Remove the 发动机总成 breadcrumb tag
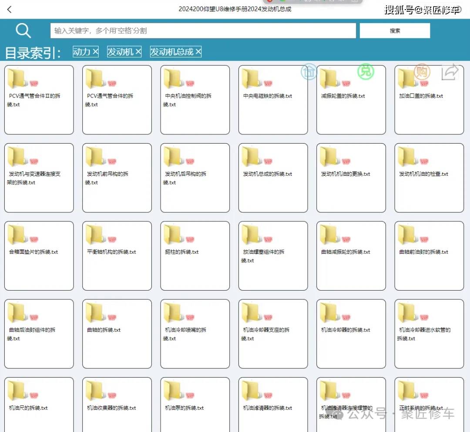470x432 pixels. (198, 52)
